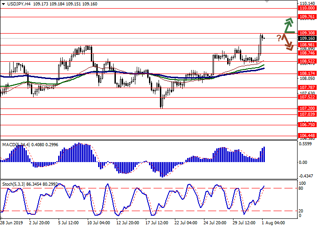318x227 pixels.
Task: Click the brown question mark symbol
Action: point(278,39)
